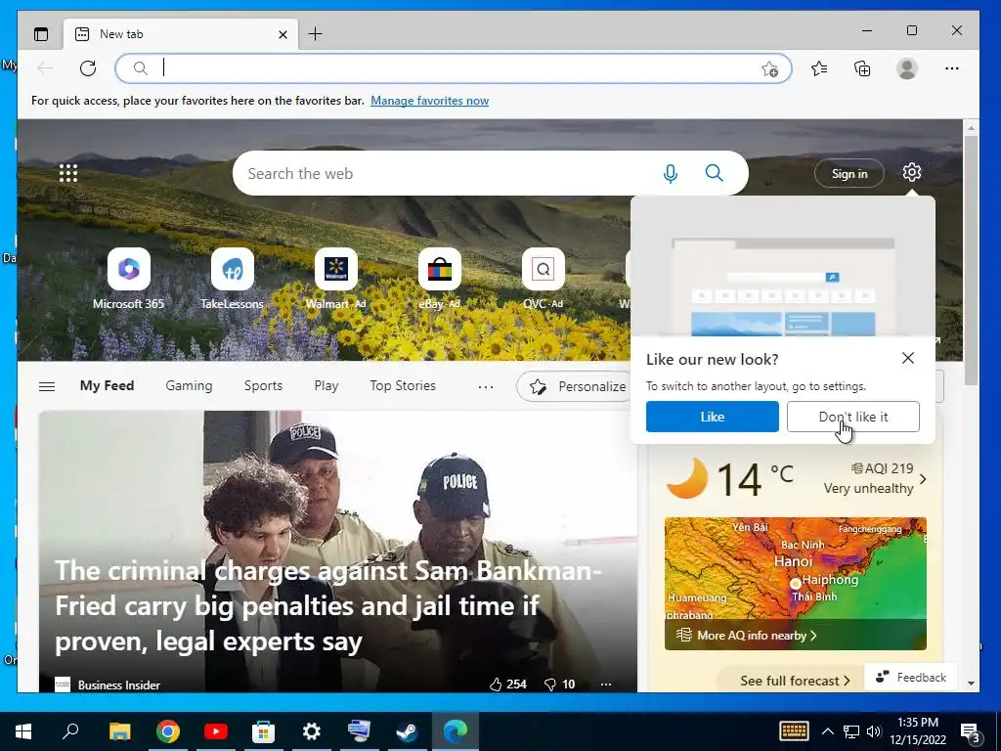Open the Feedback button
1001x751 pixels.
pos(910,677)
